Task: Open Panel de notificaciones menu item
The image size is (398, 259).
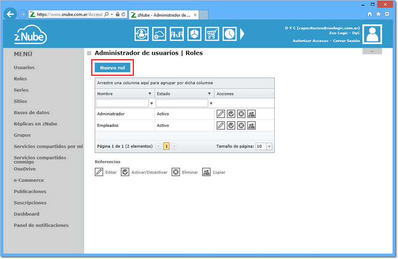Action: point(41,226)
